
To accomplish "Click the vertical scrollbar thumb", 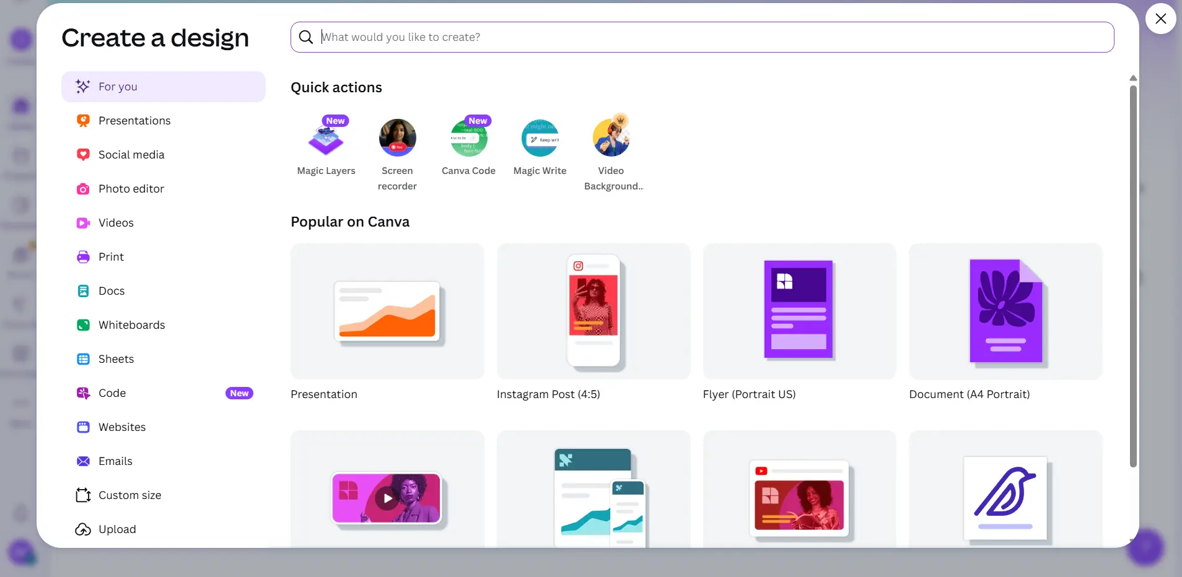I will pos(1133,276).
